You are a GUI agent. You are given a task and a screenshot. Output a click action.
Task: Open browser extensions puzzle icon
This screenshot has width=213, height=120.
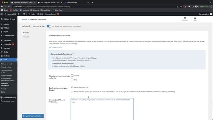189,7
